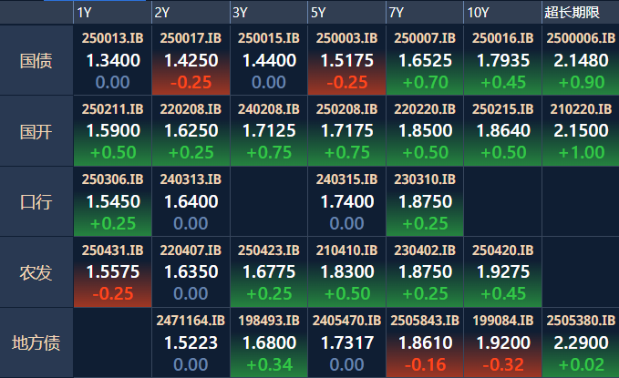619x378 pixels.
Task: Open bond 250013.IB cell
Action: [112, 60]
